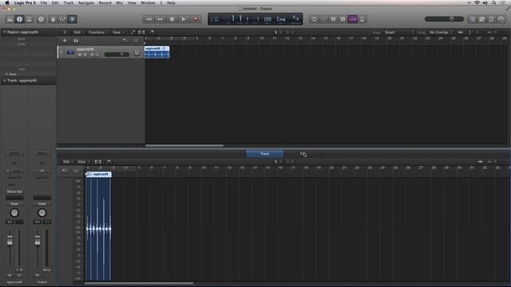The width and height of the screenshot is (511, 287).
Task: Toggle the purple Count-in button
Action: (353, 19)
